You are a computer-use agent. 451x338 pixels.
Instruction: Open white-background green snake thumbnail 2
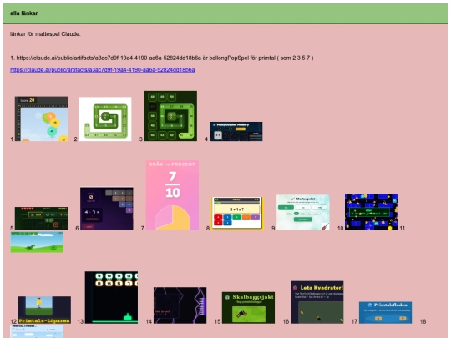coord(105,119)
